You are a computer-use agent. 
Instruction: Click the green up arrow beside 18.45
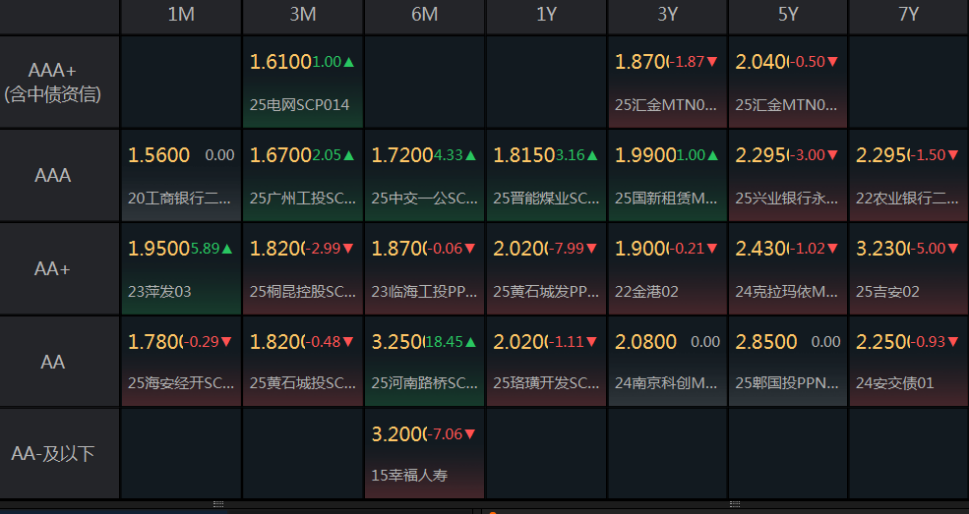tap(470, 342)
